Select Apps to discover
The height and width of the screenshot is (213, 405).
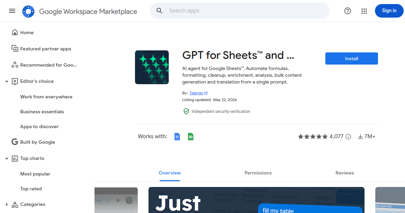[39, 126]
